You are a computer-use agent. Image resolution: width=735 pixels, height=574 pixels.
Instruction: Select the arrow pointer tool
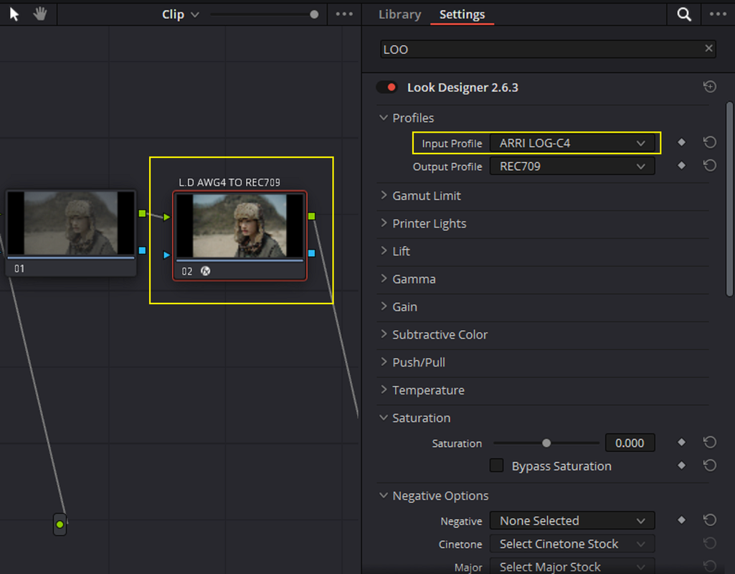(14, 14)
